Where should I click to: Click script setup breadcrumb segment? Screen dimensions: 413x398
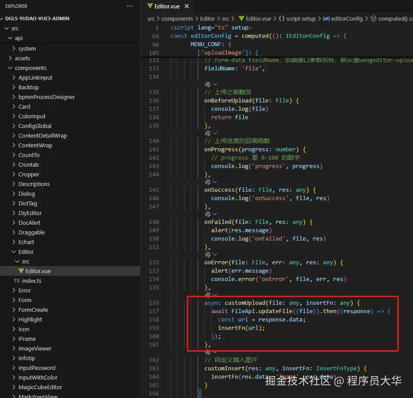point(301,18)
